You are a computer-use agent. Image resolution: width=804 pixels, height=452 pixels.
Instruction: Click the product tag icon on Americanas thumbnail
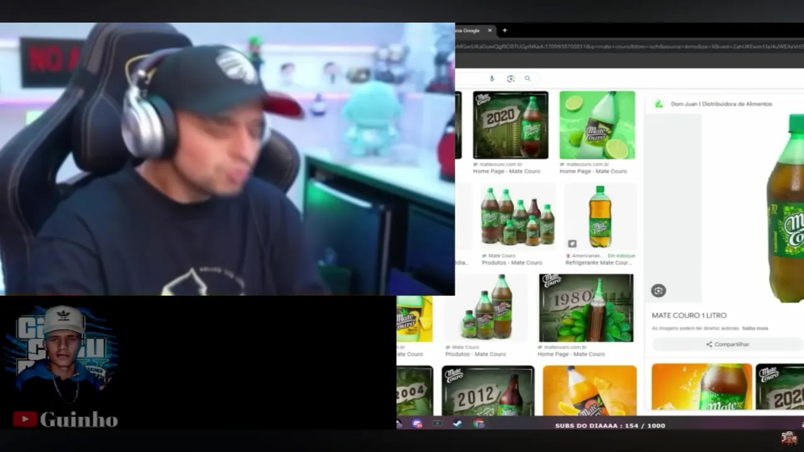572,244
